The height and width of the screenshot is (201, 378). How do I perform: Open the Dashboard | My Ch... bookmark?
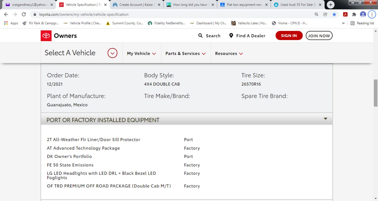point(208,23)
